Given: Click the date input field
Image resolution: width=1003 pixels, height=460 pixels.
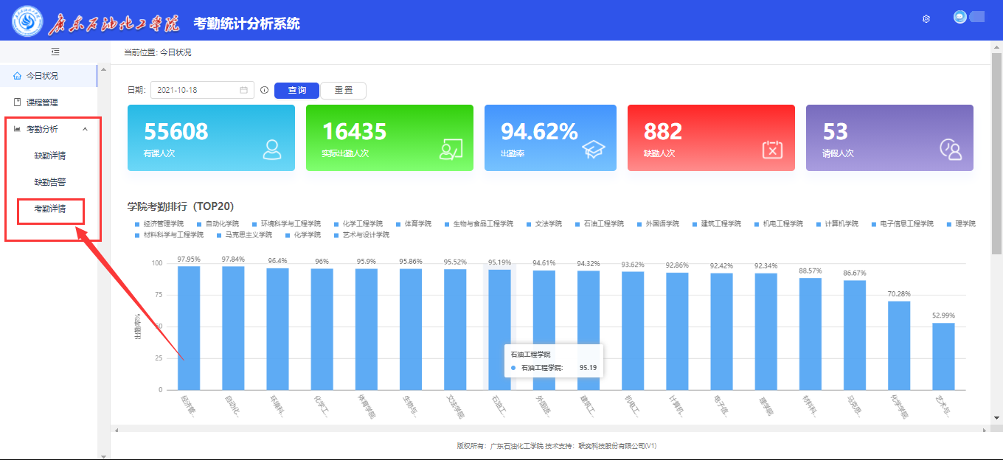Looking at the screenshot, I should tap(196, 90).
